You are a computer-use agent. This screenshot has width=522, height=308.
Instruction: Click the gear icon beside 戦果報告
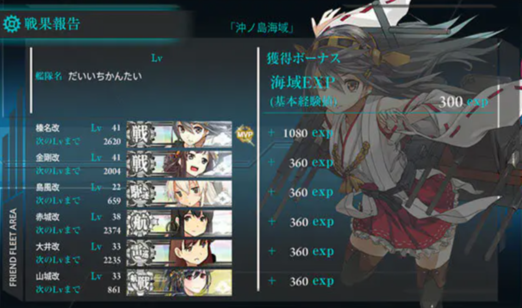point(12,24)
